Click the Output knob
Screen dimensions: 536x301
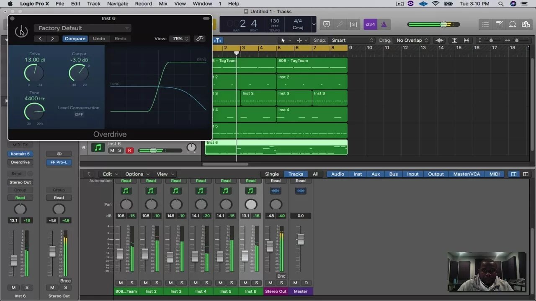[x=79, y=73]
